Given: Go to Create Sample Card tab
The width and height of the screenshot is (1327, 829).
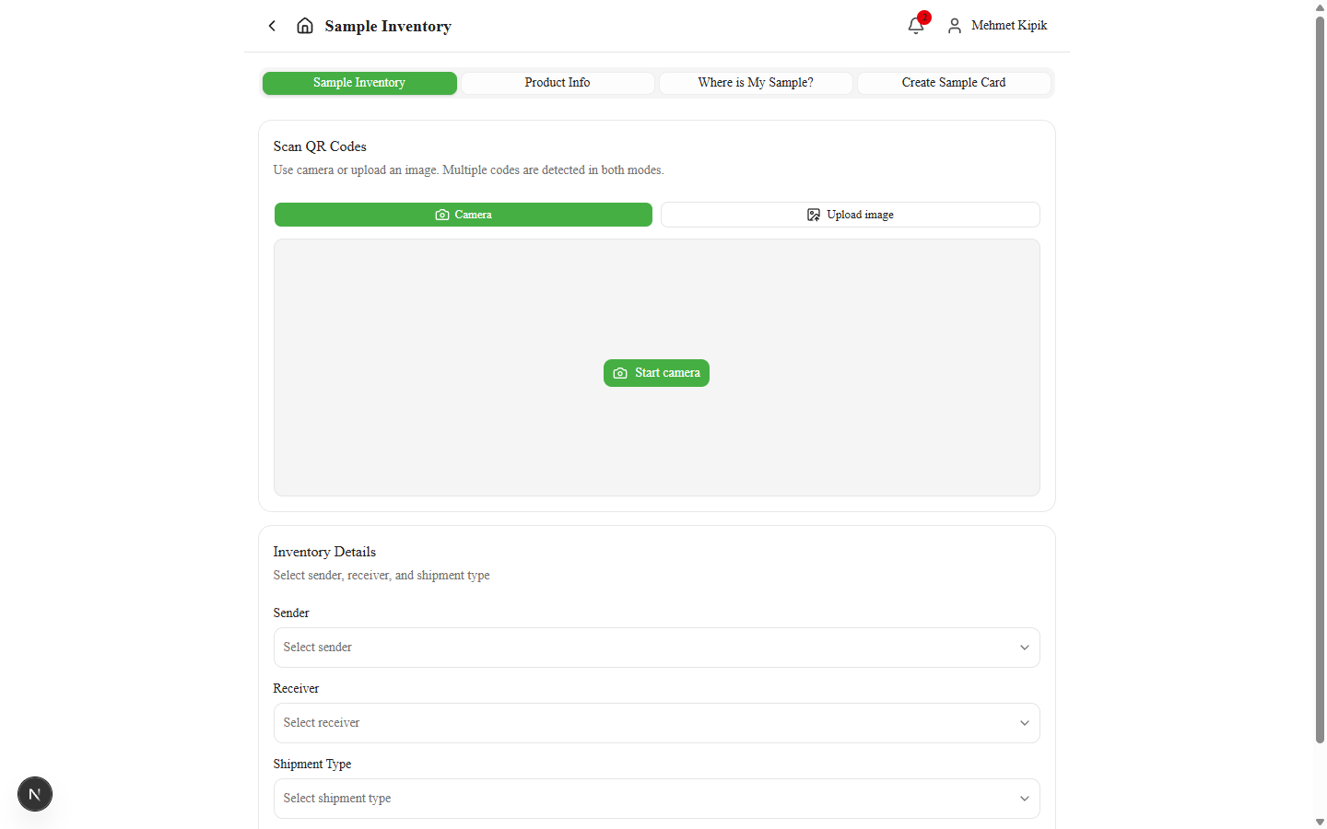Looking at the screenshot, I should (954, 83).
